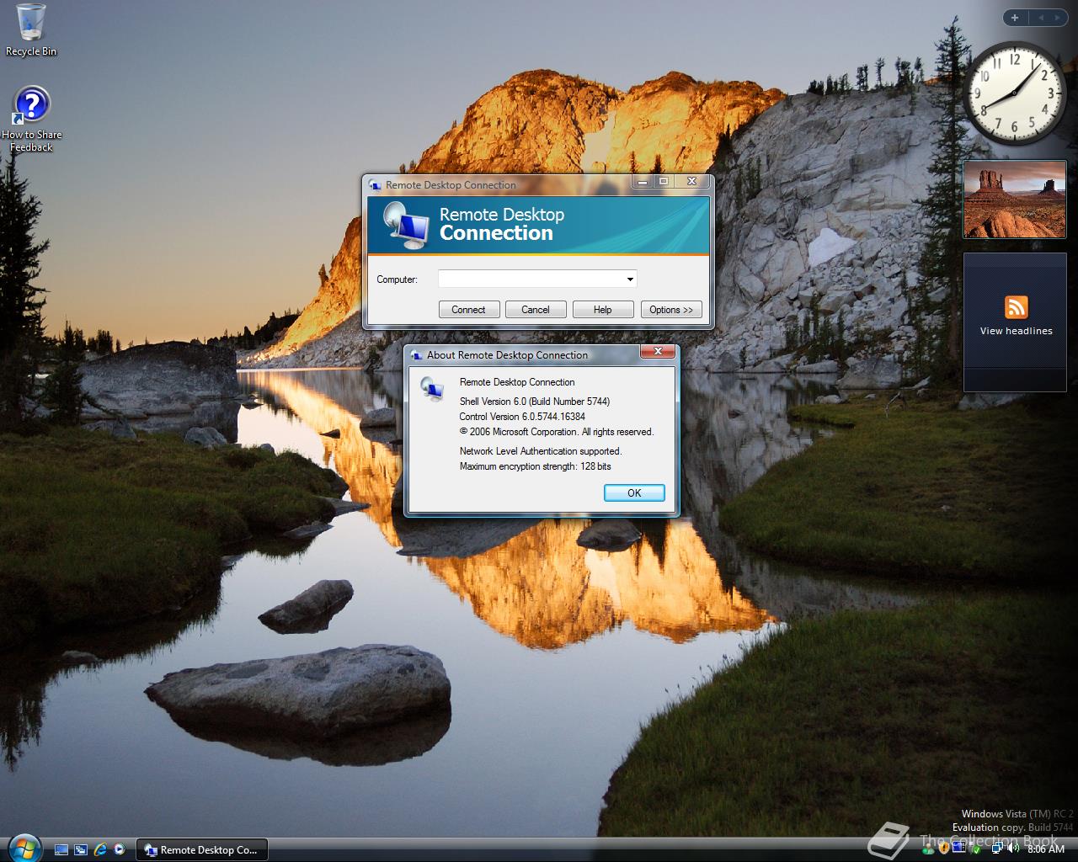The height and width of the screenshot is (862, 1078).
Task: Click 'Network Level Authentication supported.' text
Action: pyautogui.click(x=541, y=451)
